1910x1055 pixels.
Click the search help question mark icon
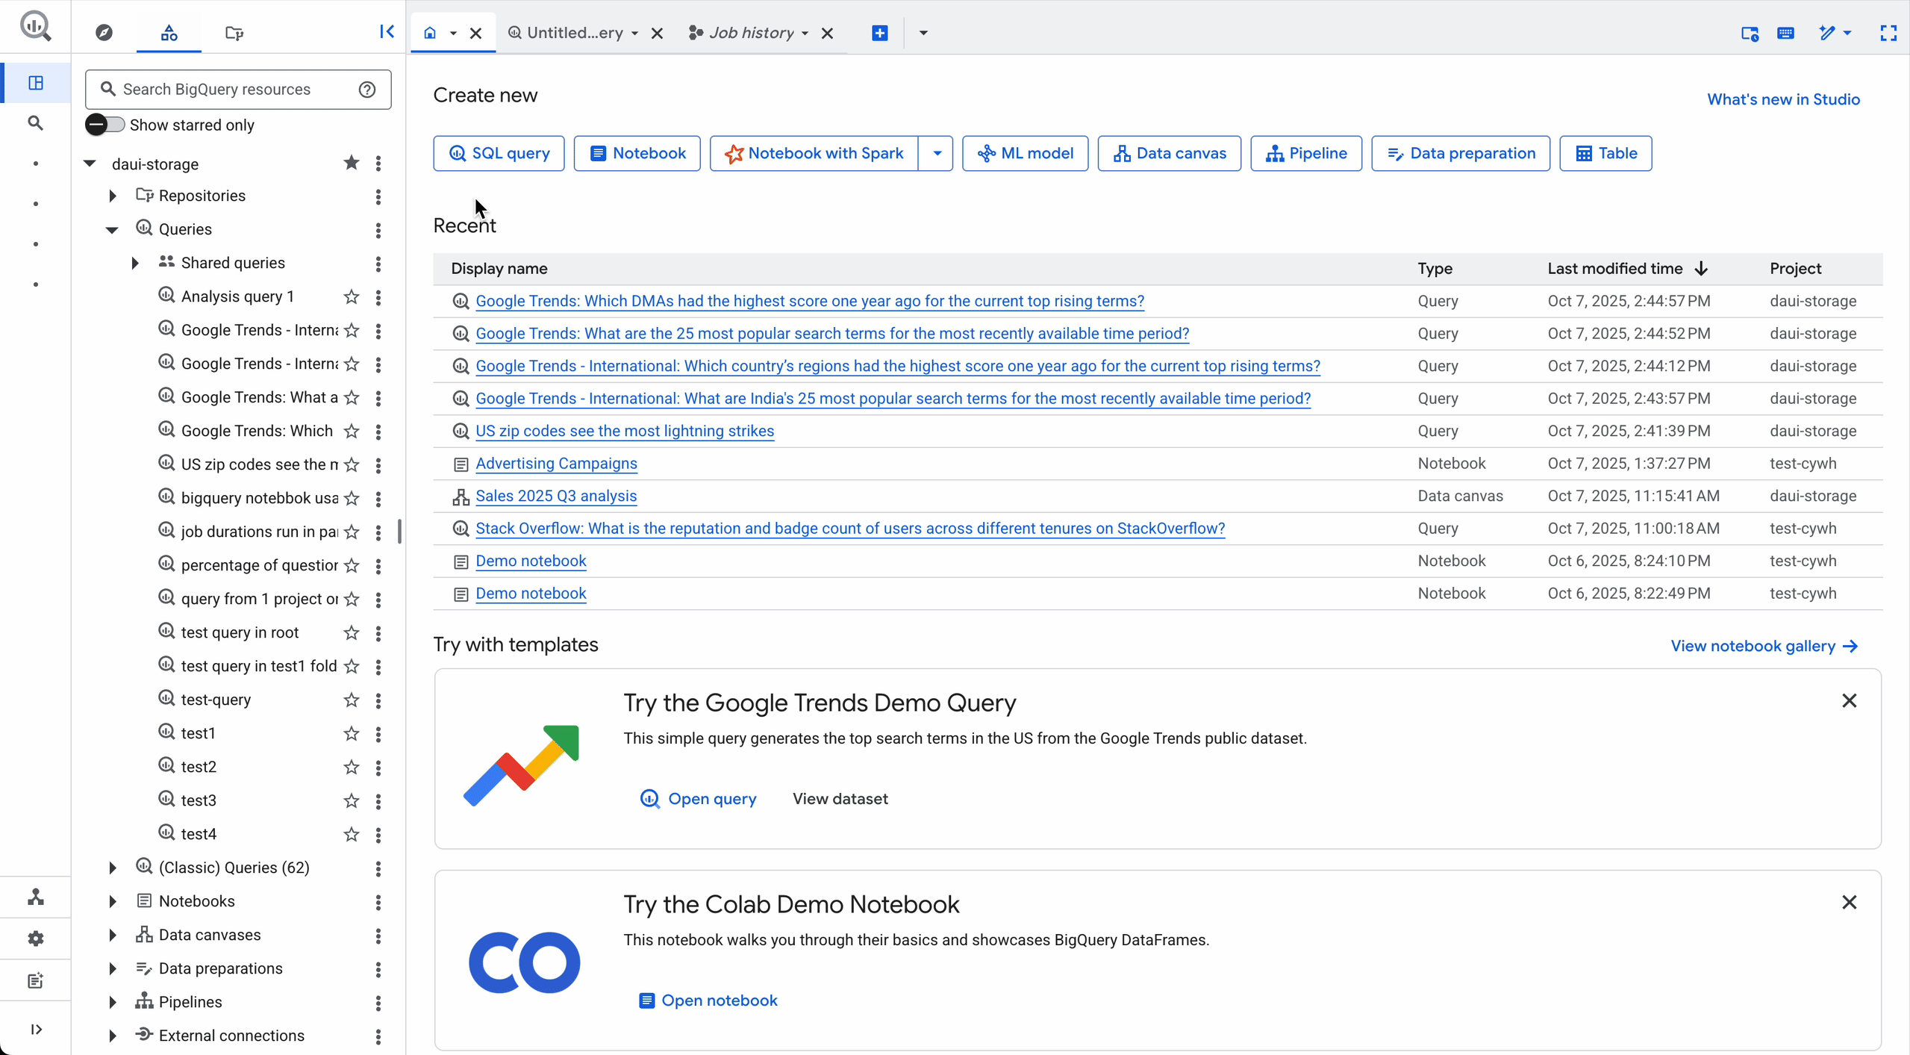coord(366,90)
